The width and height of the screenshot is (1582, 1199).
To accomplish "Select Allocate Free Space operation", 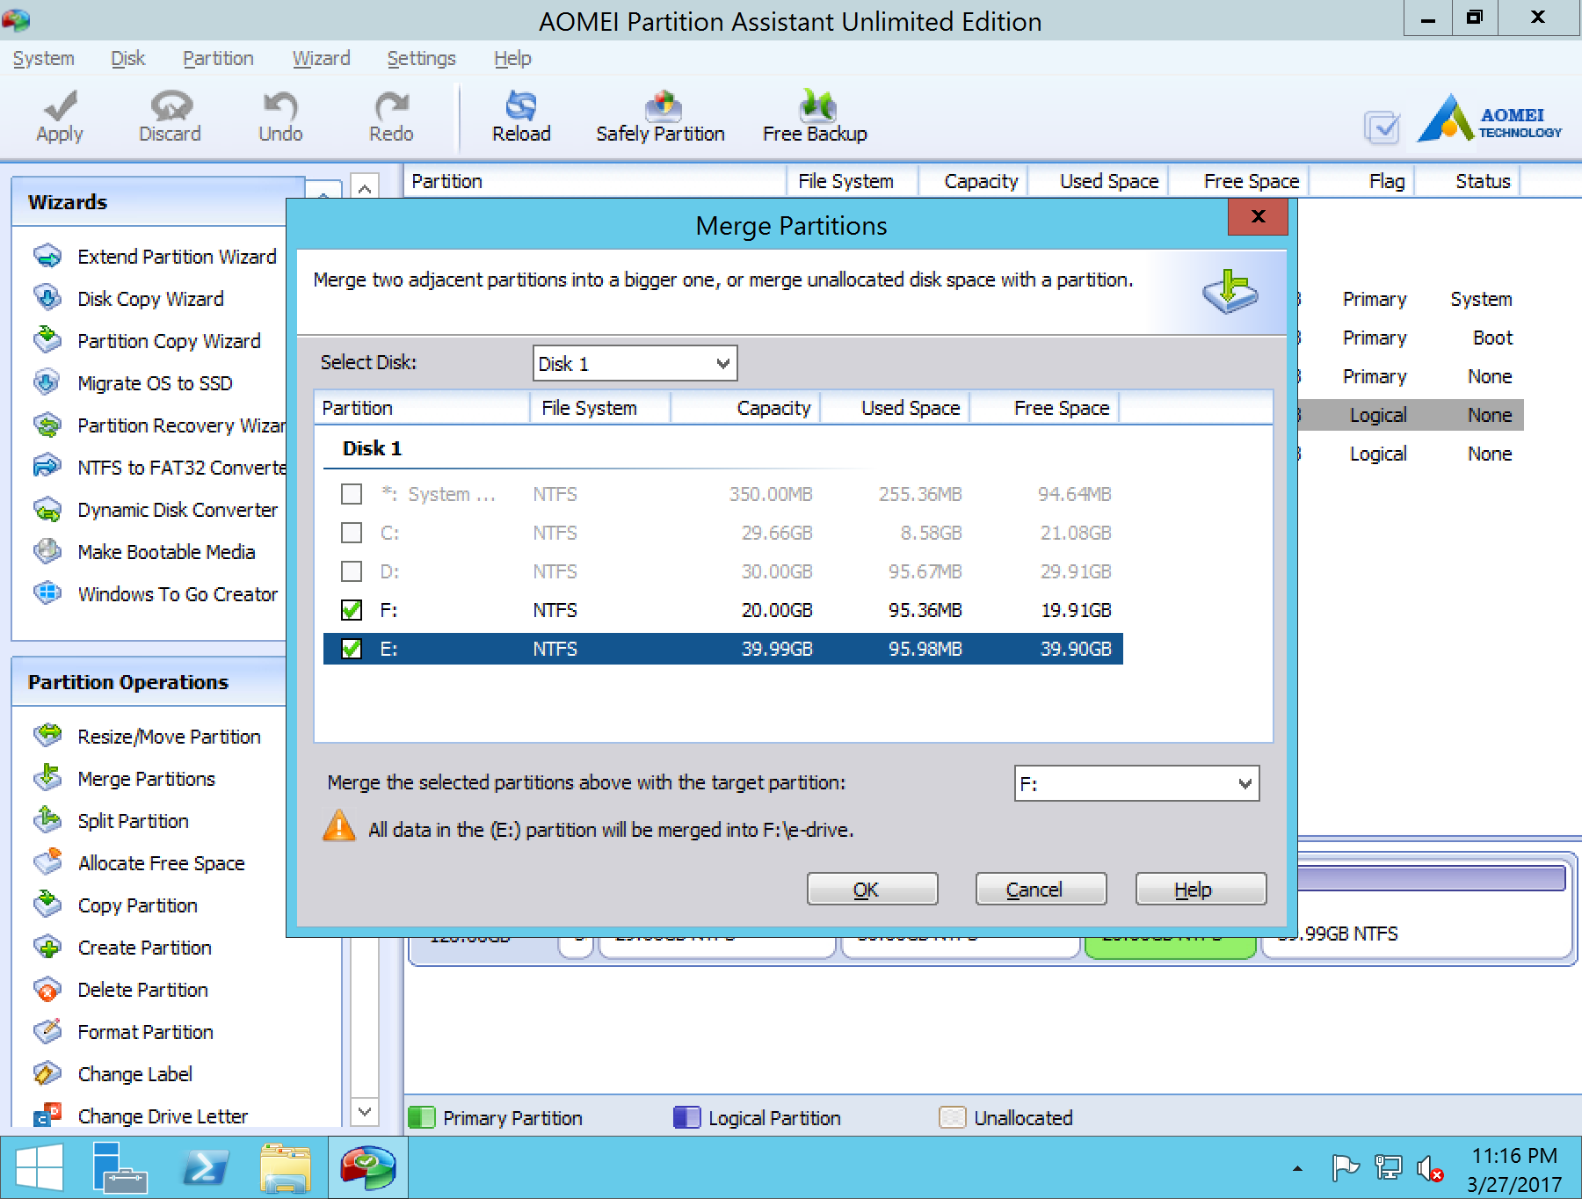I will coord(140,863).
